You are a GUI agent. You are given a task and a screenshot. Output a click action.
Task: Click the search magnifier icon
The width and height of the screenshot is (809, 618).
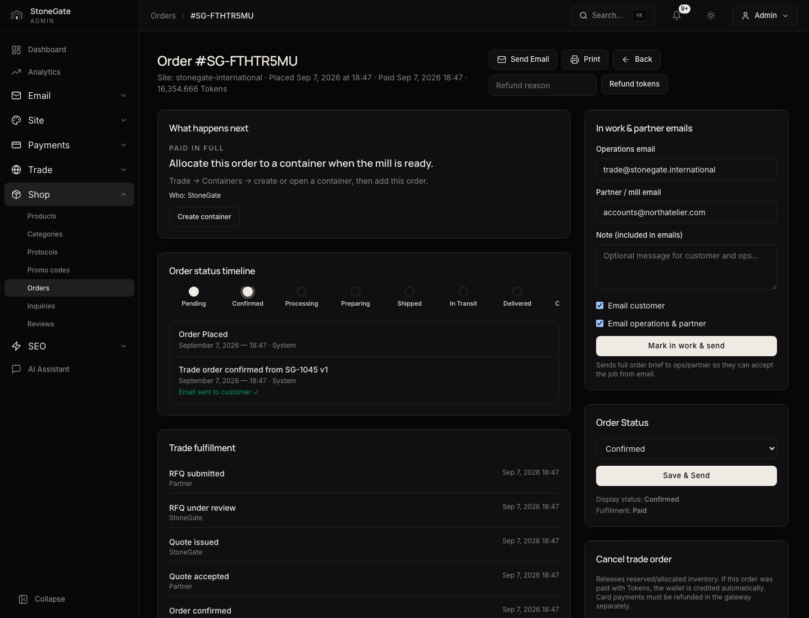coord(584,16)
